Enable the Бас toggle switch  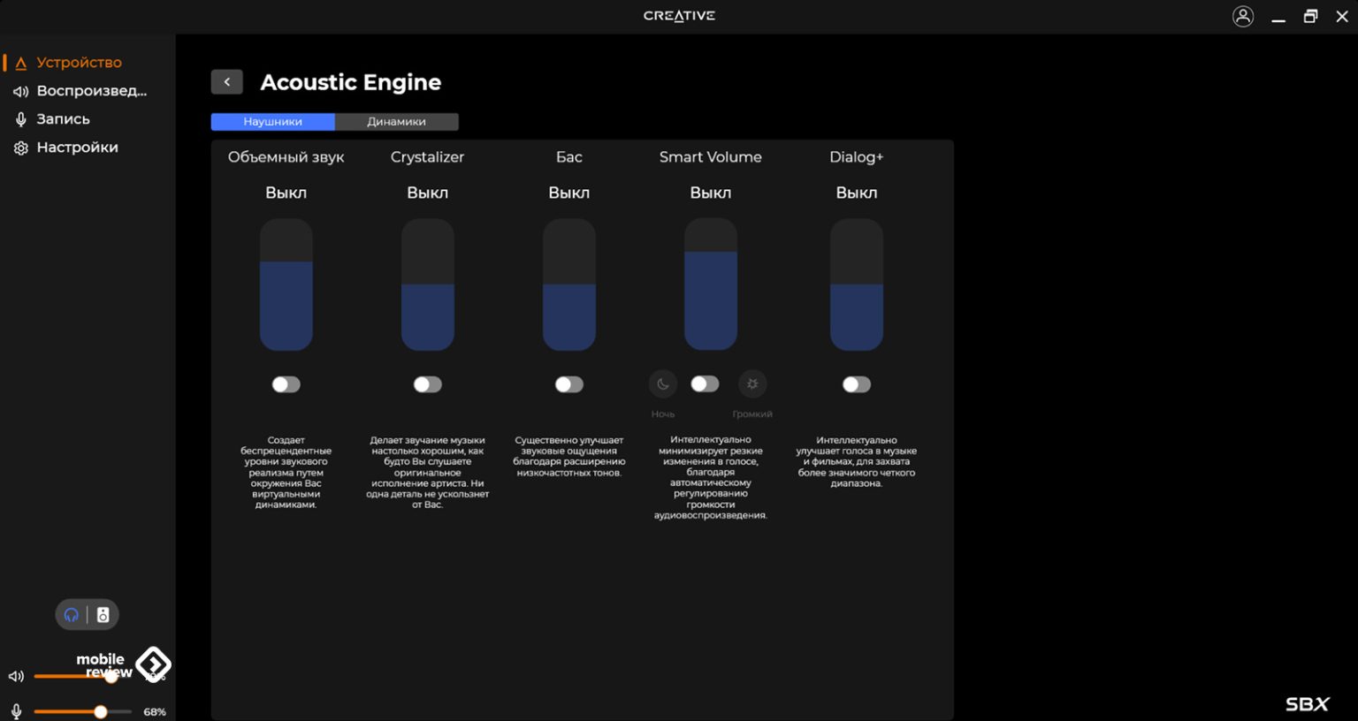pos(568,384)
